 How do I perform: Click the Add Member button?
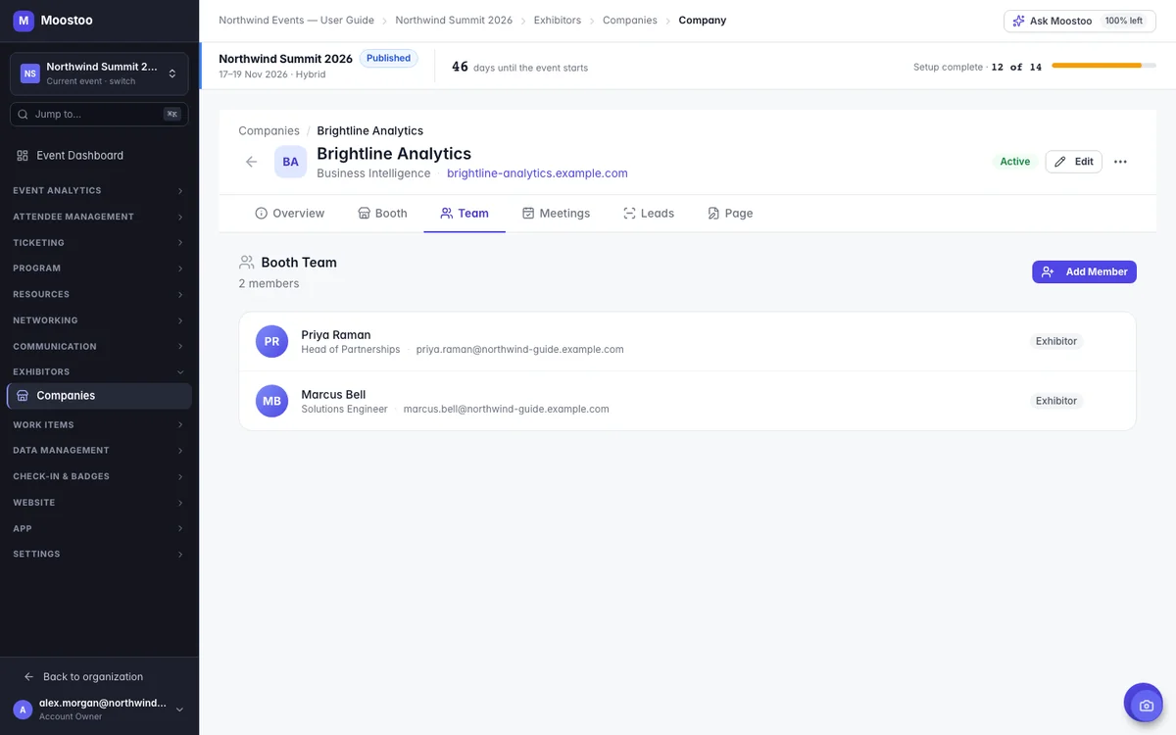(1084, 271)
